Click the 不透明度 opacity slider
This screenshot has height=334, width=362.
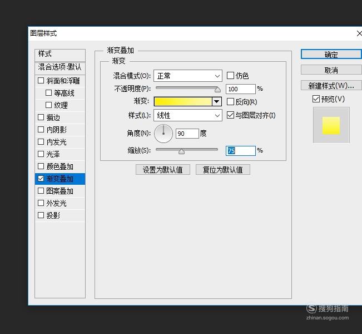click(x=187, y=89)
